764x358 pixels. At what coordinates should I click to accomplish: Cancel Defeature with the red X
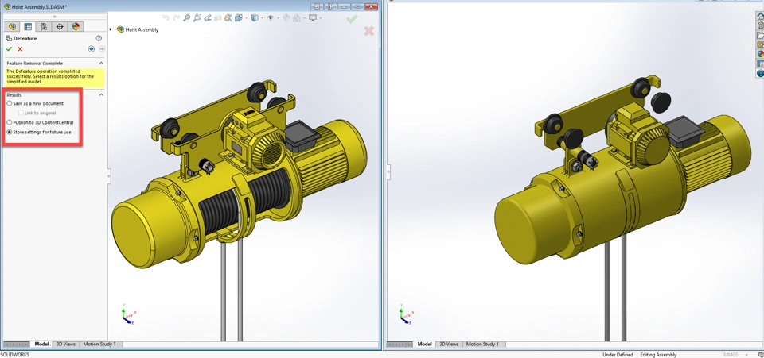(x=20, y=49)
